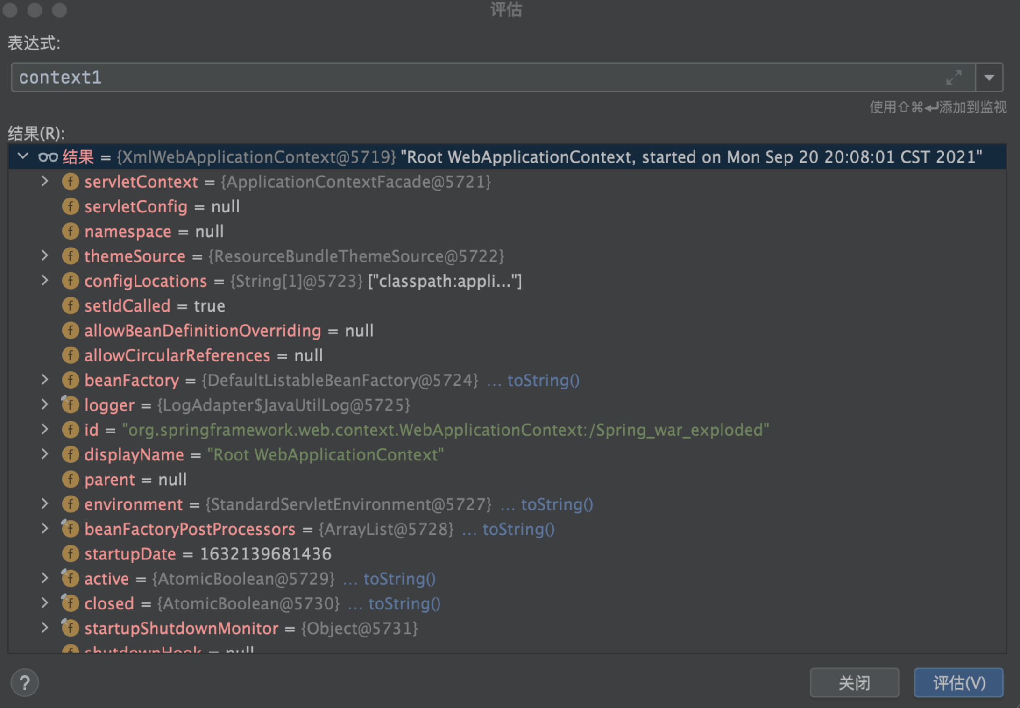Click the field icon beside namespace
This screenshot has width=1020, height=708.
(71, 231)
